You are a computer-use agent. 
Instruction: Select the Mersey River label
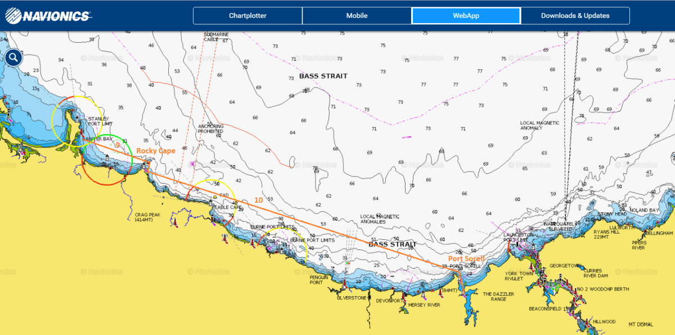(424, 305)
